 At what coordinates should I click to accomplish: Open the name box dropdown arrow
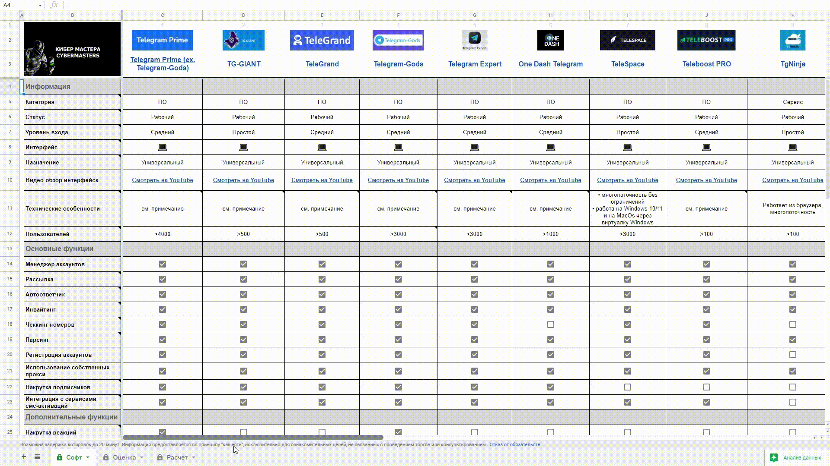pos(40,5)
